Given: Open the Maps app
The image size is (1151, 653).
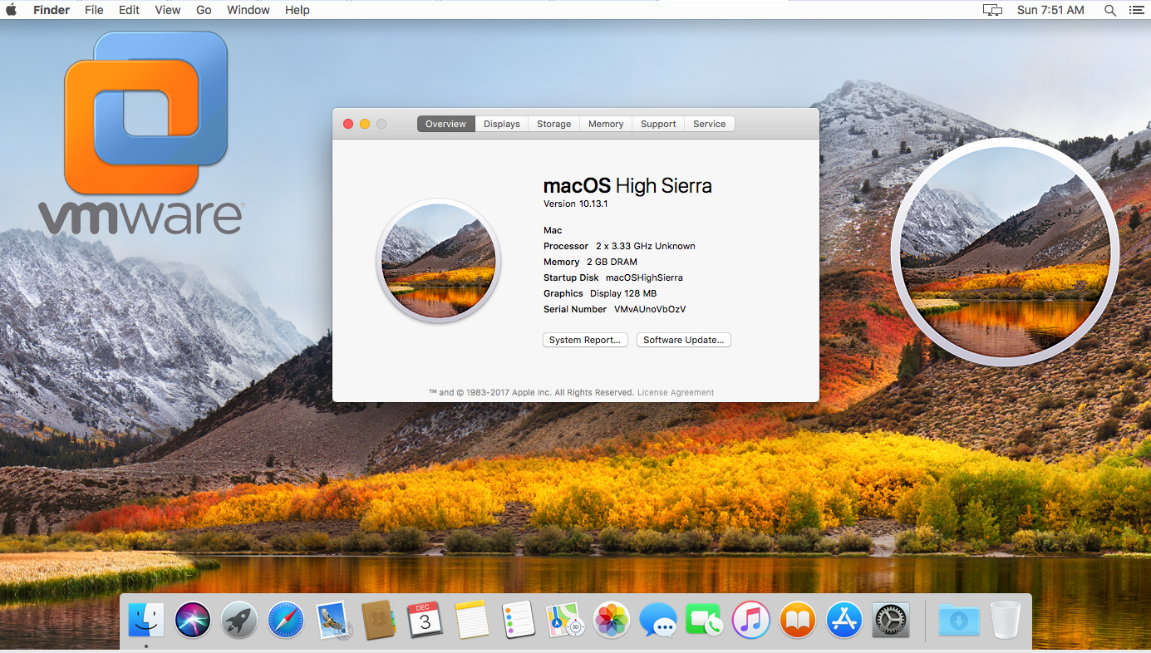Looking at the screenshot, I should [x=564, y=620].
